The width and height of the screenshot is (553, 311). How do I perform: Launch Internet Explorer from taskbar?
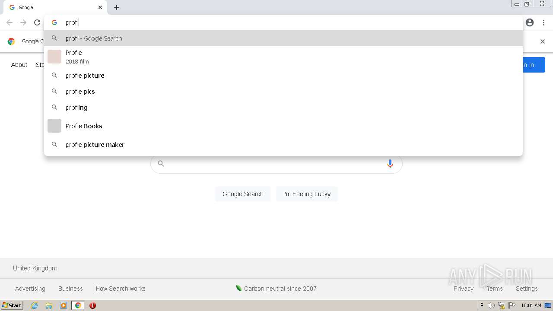click(35, 305)
